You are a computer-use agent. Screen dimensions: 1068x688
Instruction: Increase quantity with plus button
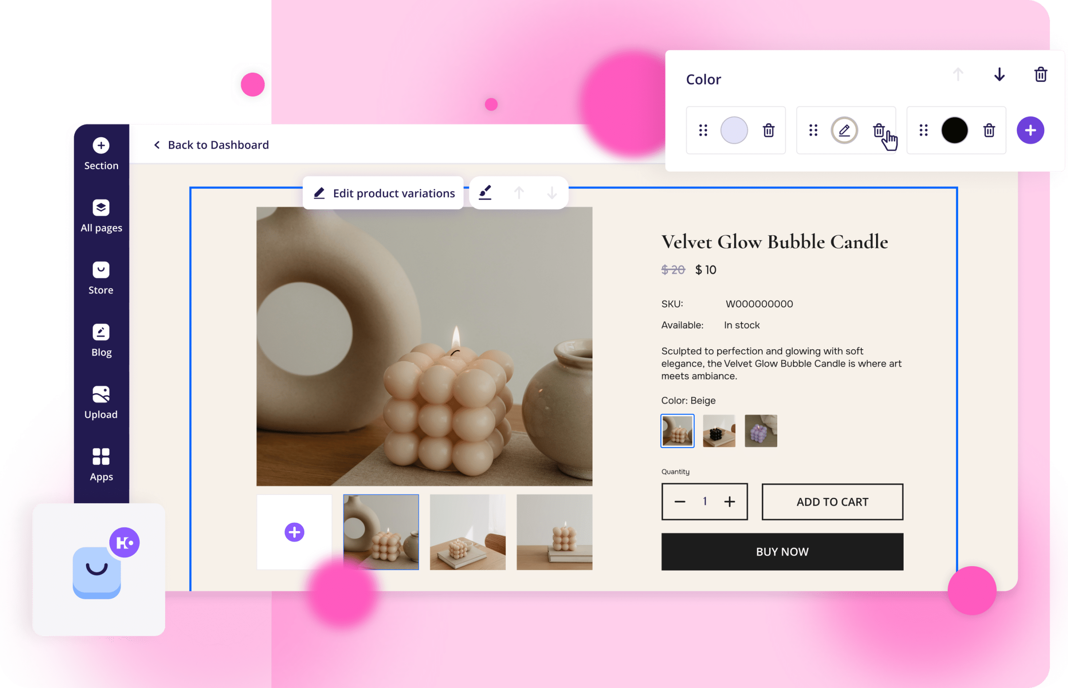pos(729,502)
